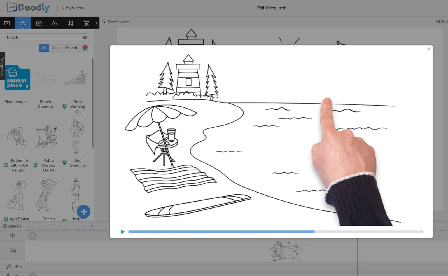This screenshot has width=448, height=276.
Task: Mute the soundtrack with the speaker icon
Action: (17, 266)
